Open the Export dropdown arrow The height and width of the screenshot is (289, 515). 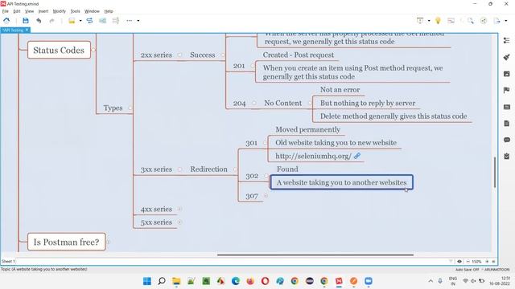(506, 21)
